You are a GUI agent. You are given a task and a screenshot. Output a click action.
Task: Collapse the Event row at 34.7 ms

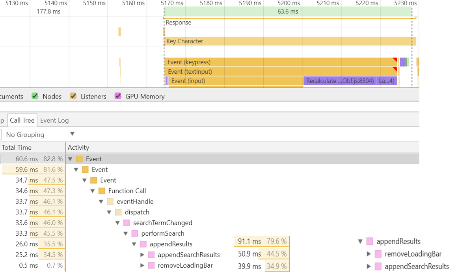84,181
